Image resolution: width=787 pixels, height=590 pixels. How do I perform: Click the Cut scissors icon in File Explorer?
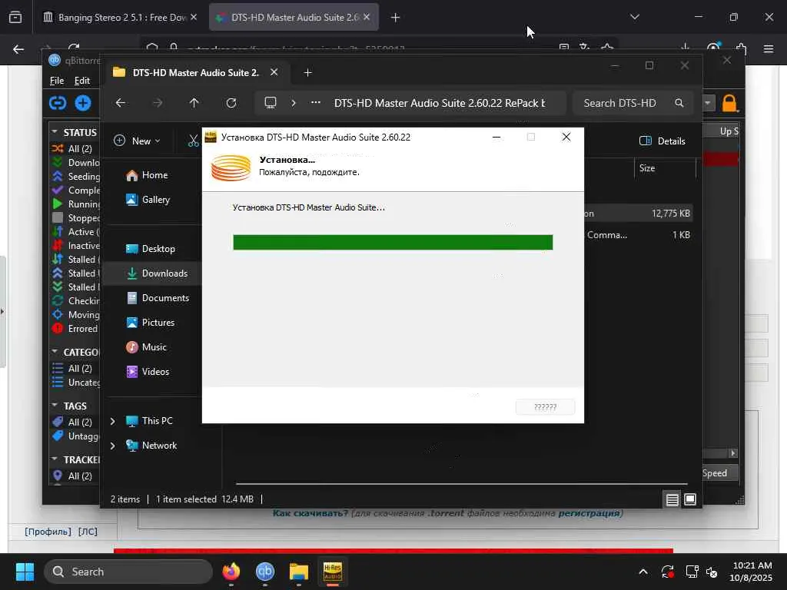(x=193, y=141)
